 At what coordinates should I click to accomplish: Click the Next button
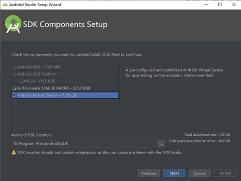(174, 173)
